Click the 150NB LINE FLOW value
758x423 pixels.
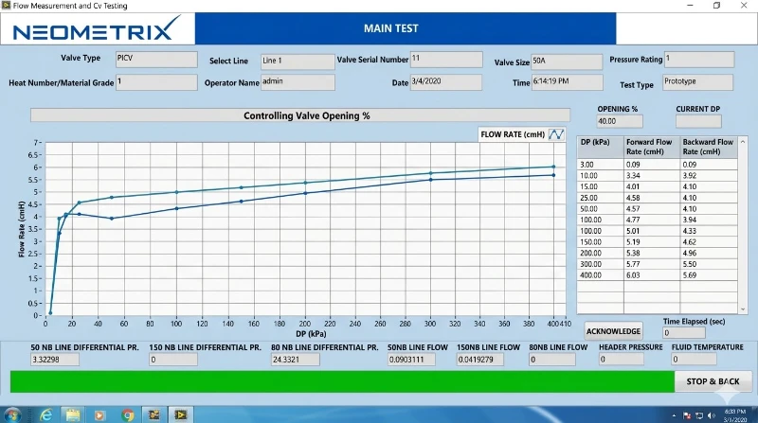coord(480,360)
